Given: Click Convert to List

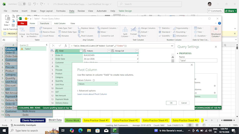Looking at the screenshot, I should click(x=106, y=36).
